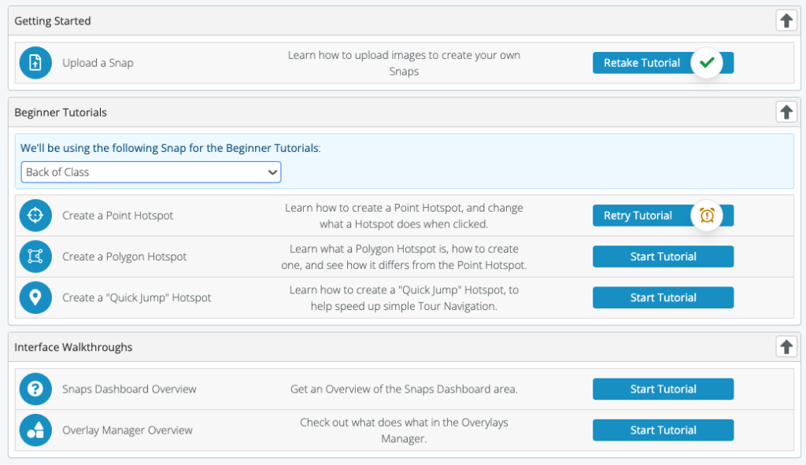Click the Quick Jump map pin icon

(35, 297)
